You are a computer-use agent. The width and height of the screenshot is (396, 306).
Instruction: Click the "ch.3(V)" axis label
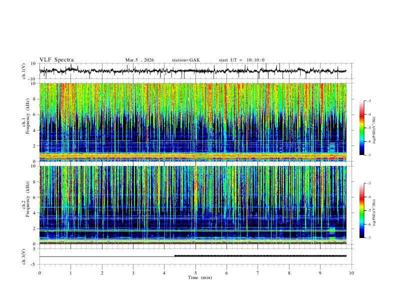(24, 257)
